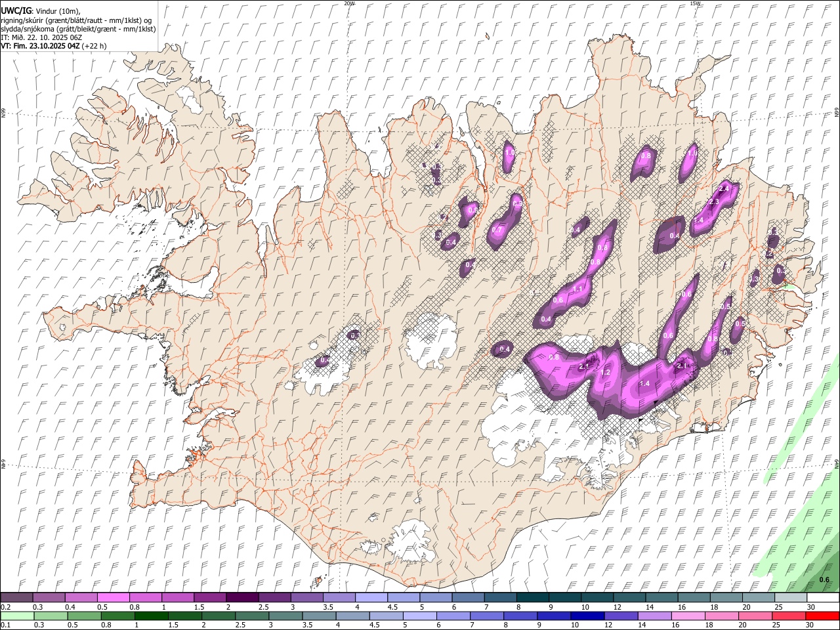Screen dimensions: 840x630
Task: Click the 'rigning/skúrir' legend description line
Action: [x=76, y=20]
